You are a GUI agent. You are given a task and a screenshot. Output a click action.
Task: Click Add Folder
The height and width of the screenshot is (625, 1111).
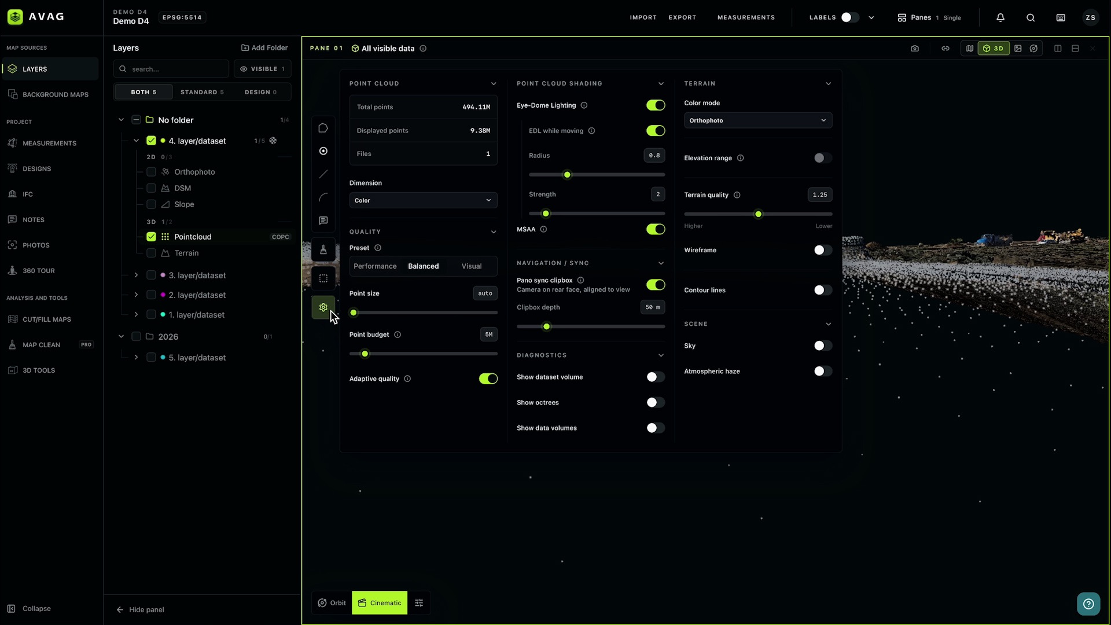coord(264,48)
